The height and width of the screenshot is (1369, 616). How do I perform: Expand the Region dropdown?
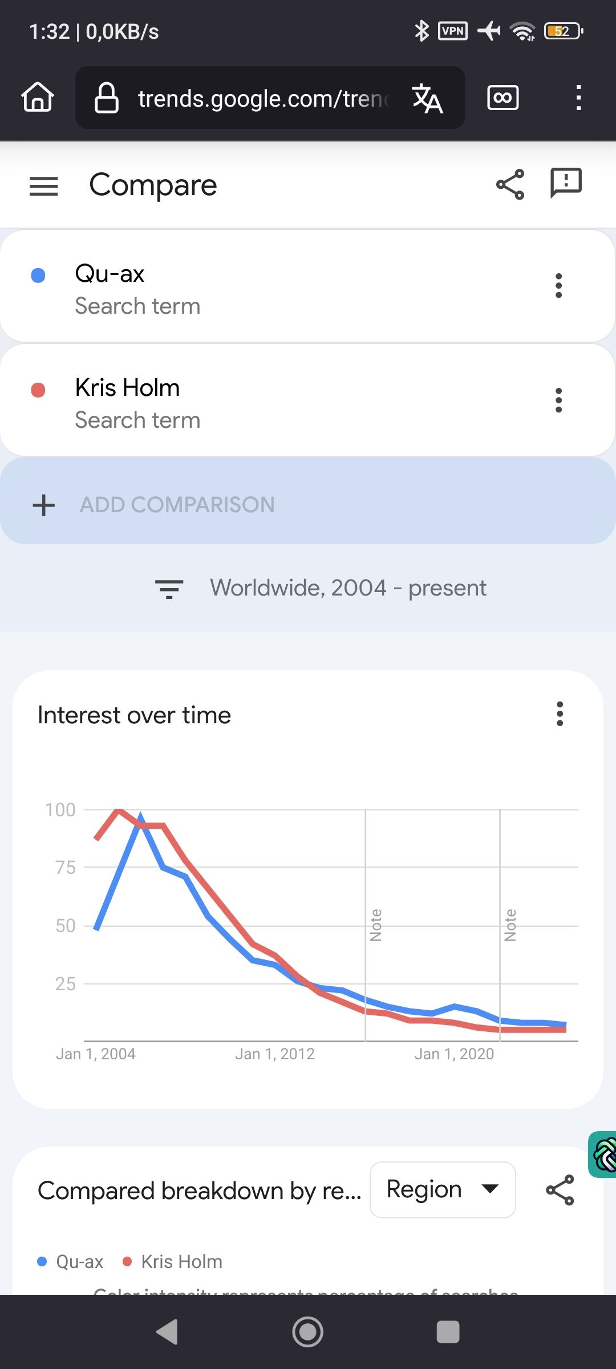pos(443,1190)
